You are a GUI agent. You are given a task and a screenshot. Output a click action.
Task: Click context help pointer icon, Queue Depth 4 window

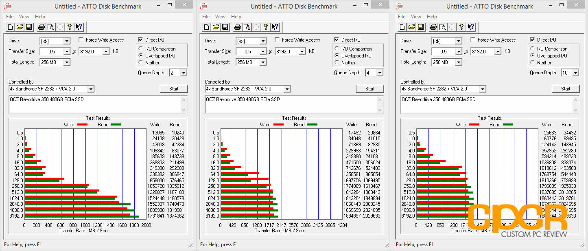[275, 27]
